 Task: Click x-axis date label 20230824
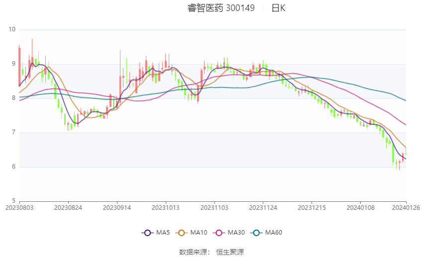point(68,208)
